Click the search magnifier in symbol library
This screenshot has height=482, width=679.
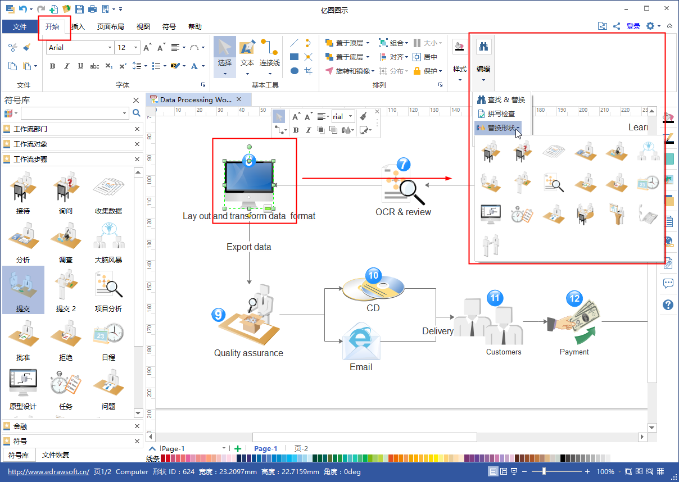click(x=136, y=113)
